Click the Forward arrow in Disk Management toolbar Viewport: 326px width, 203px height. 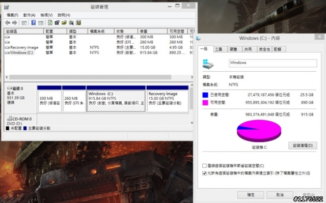[x=15, y=22]
